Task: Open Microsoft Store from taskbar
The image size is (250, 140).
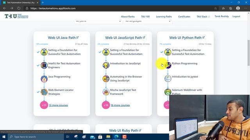Action: pyautogui.click(x=100, y=136)
